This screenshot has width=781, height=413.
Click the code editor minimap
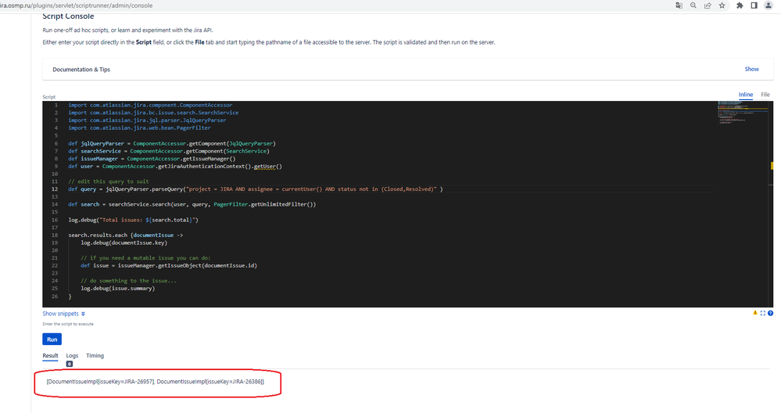744,112
